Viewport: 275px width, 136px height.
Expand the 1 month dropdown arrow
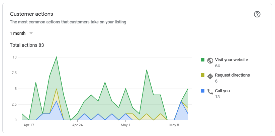pos(31,33)
